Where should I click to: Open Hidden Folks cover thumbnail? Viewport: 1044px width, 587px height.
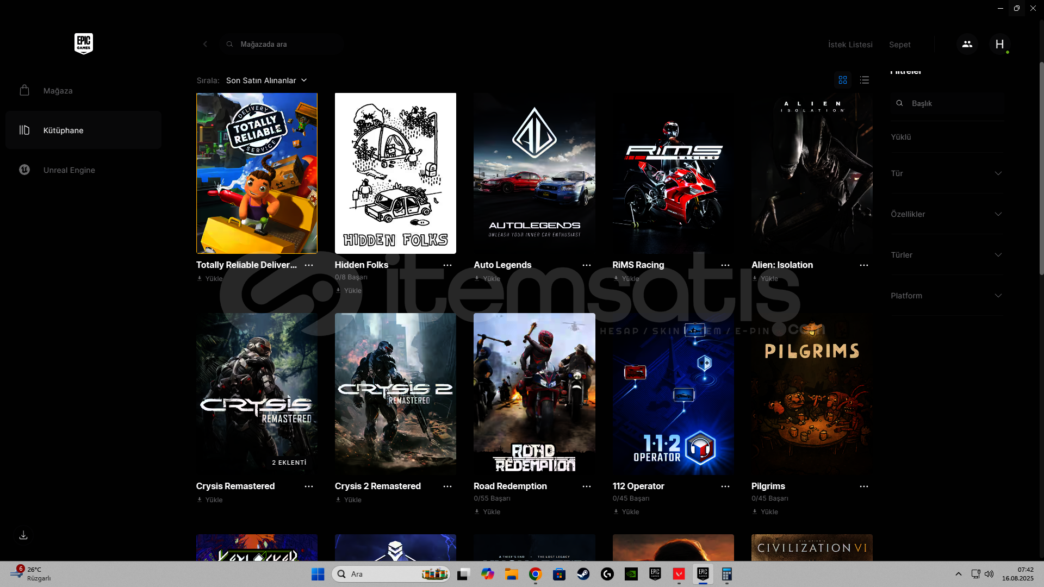395,173
